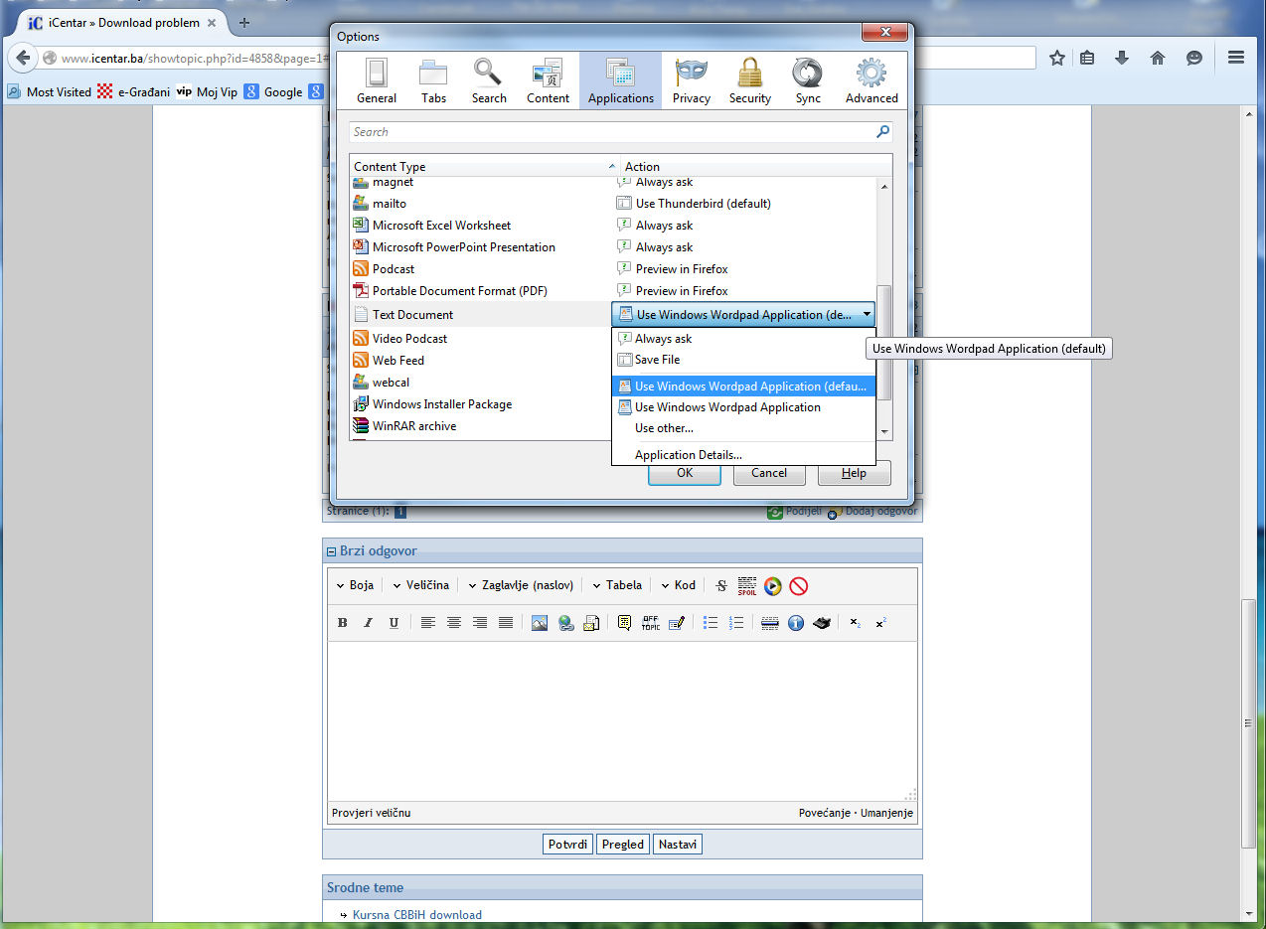Select 'Save File' from the action list
The height and width of the screenshot is (929, 1266).
[x=657, y=360]
